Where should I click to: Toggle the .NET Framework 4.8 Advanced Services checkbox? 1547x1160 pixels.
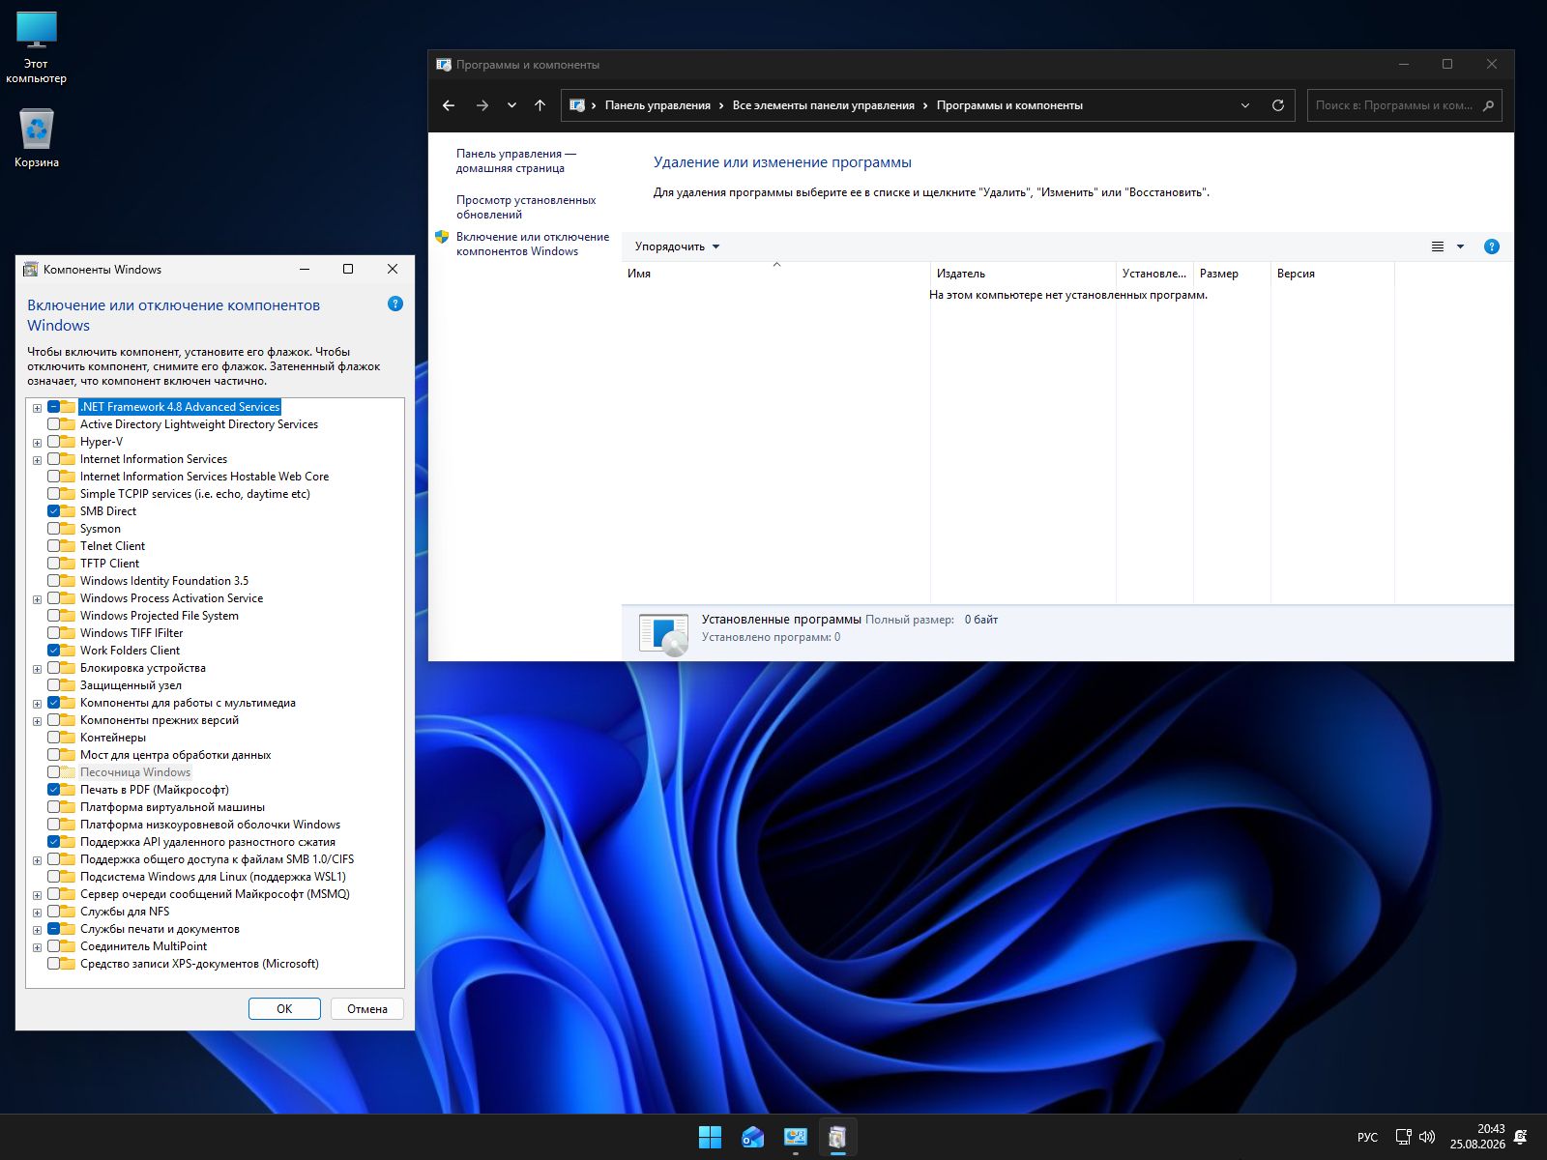coord(54,407)
